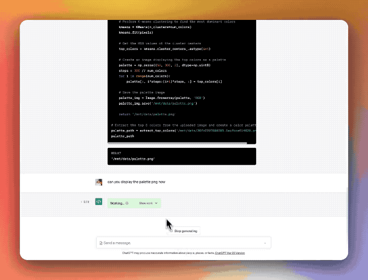Click the 'kmeans.fit(pixels)' code line

[x=136, y=33]
